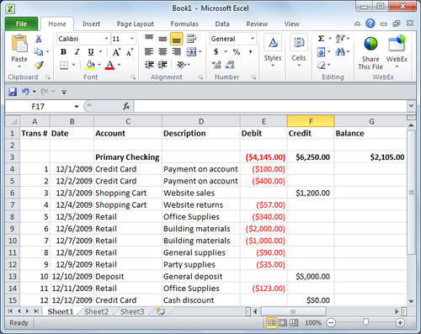This screenshot has width=421, height=334.
Task: Save workbook with floppy disk icon
Action: (13, 92)
